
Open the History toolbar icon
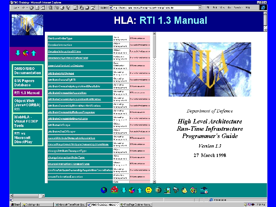(x=62, y=8)
